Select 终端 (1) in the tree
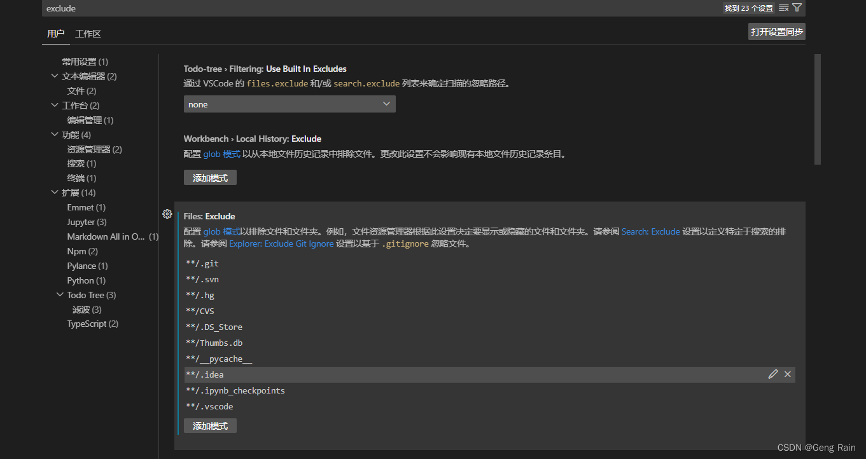 tap(81, 178)
